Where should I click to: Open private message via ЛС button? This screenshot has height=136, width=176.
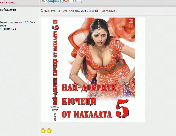72,1
